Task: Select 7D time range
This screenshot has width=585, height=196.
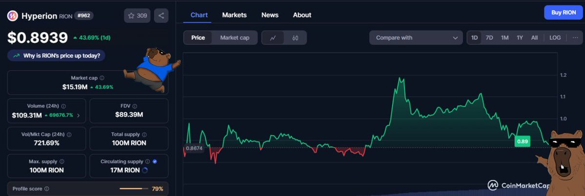Action: [x=489, y=38]
